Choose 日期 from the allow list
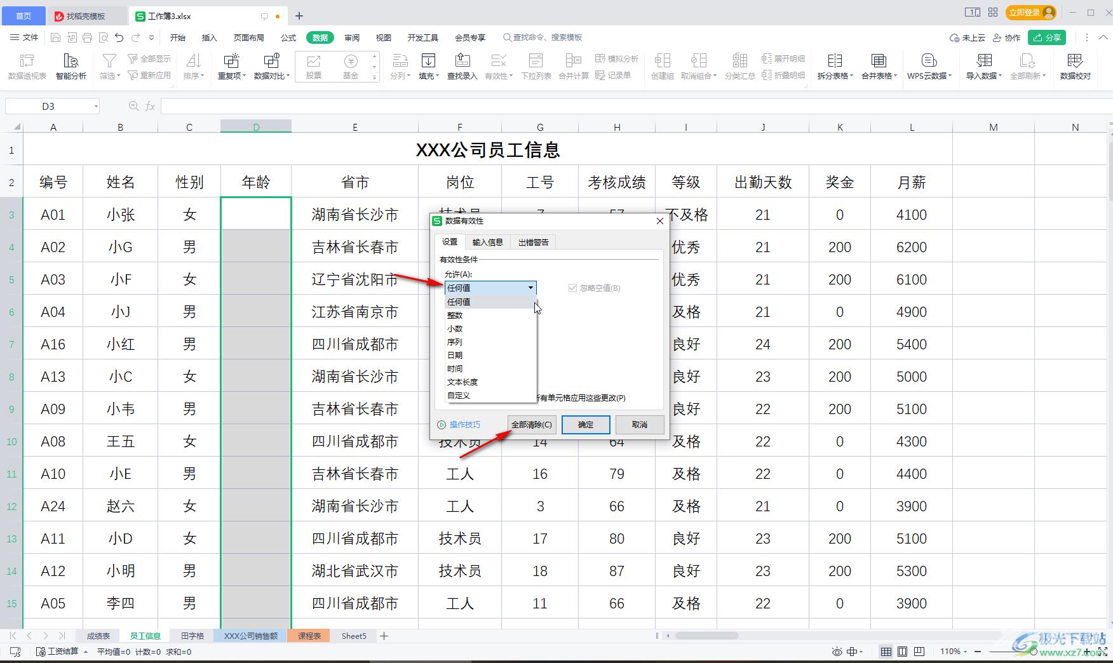This screenshot has height=663, width=1113. click(x=490, y=355)
